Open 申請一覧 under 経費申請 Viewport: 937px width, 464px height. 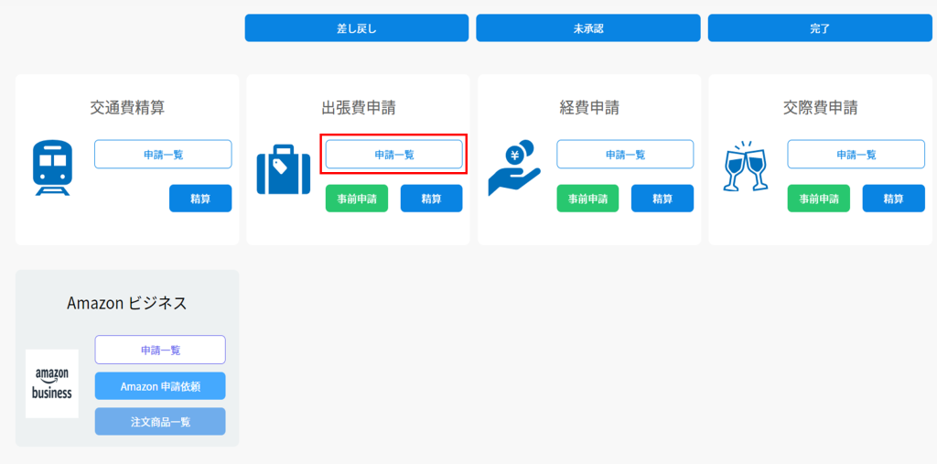click(x=625, y=155)
